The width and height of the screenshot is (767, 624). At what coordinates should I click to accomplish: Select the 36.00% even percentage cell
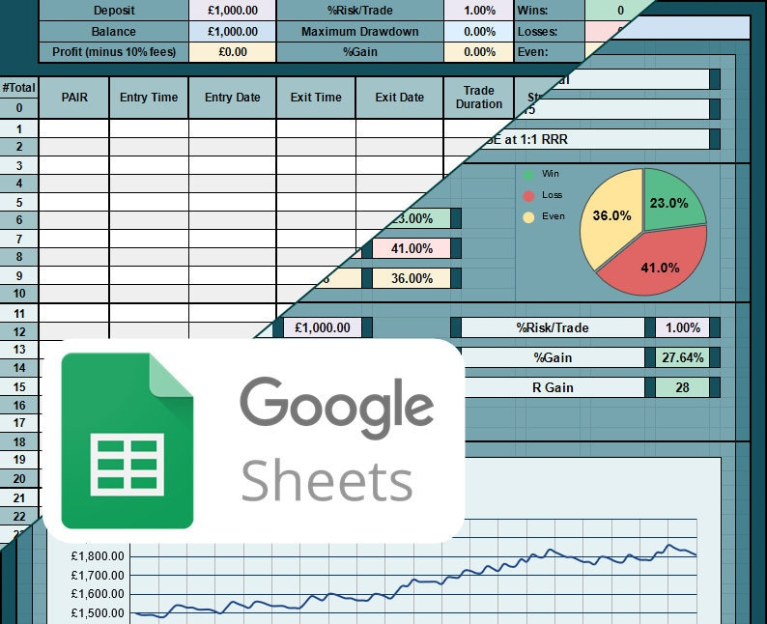[412, 278]
